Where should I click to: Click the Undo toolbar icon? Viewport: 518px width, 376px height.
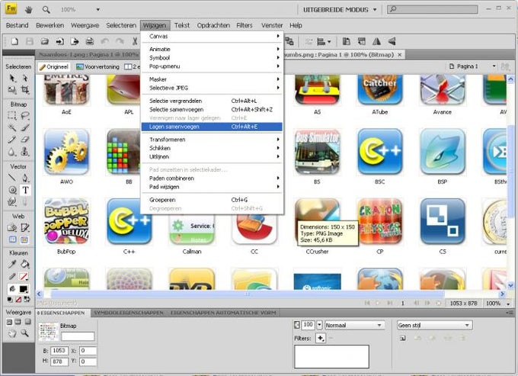click(104, 41)
